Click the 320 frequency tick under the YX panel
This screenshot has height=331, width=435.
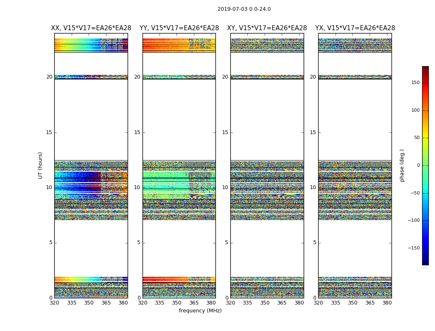(x=319, y=303)
